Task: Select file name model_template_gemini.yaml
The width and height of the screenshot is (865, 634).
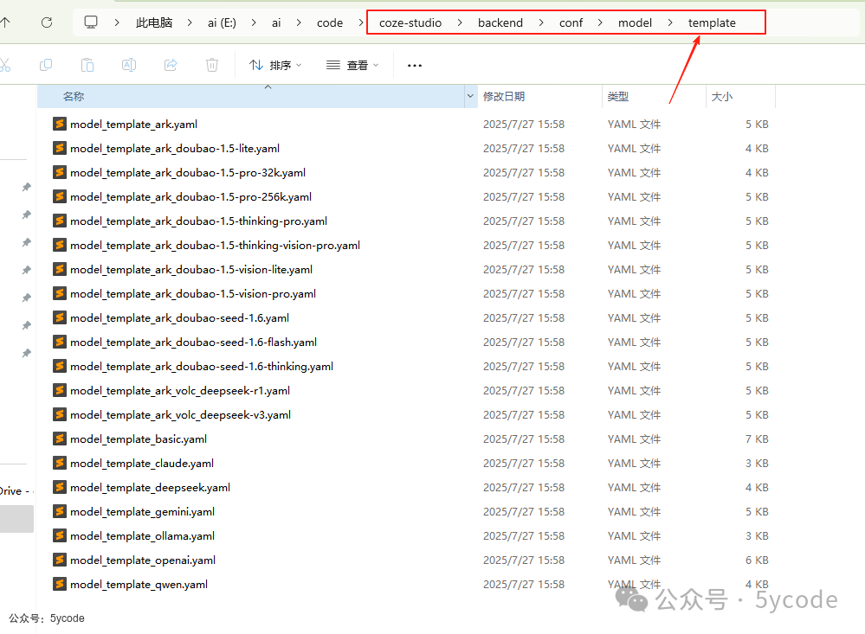Action: point(142,512)
